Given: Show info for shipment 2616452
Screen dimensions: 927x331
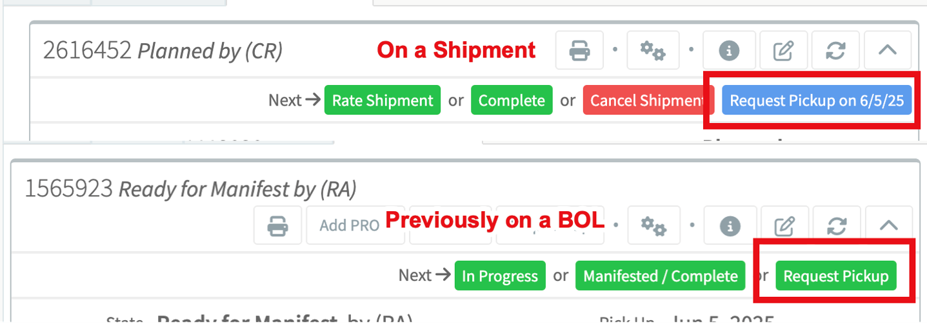Looking at the screenshot, I should [729, 50].
